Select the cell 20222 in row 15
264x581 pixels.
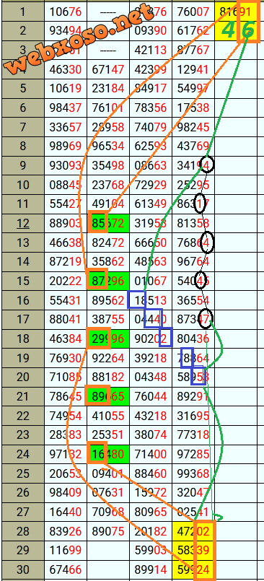[66, 281]
